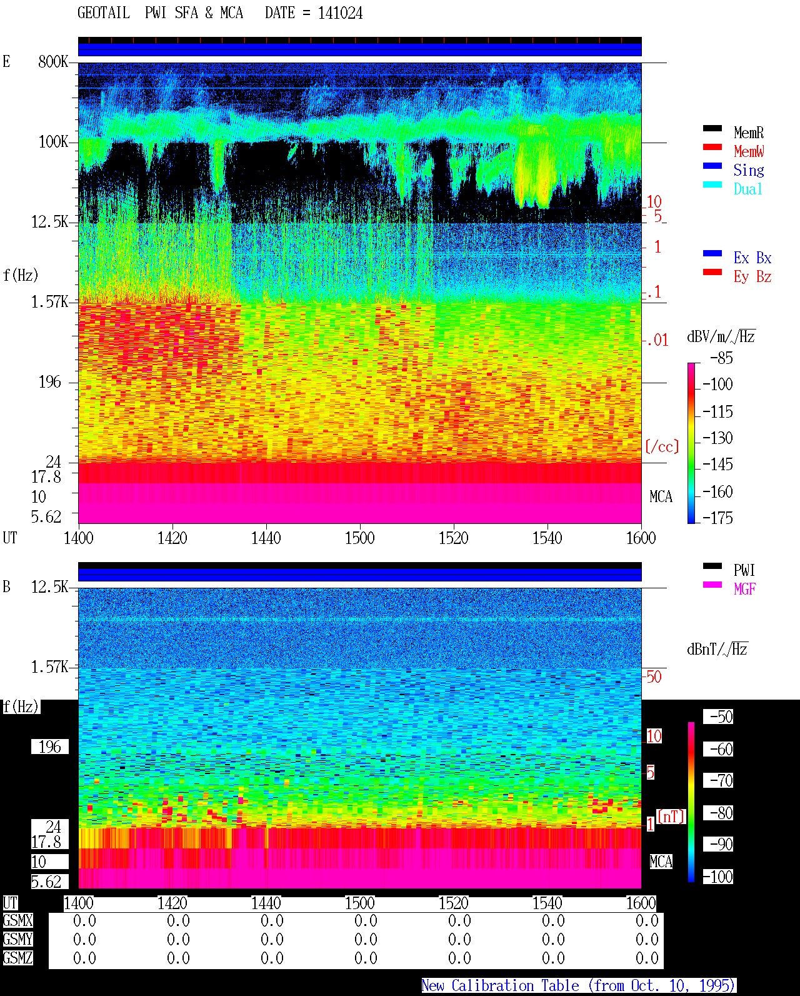
Task: Click the 1400 tick under E spectrogram
Action: click(78, 538)
